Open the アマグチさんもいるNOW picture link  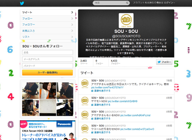pyautogui.click(x=135, y=115)
